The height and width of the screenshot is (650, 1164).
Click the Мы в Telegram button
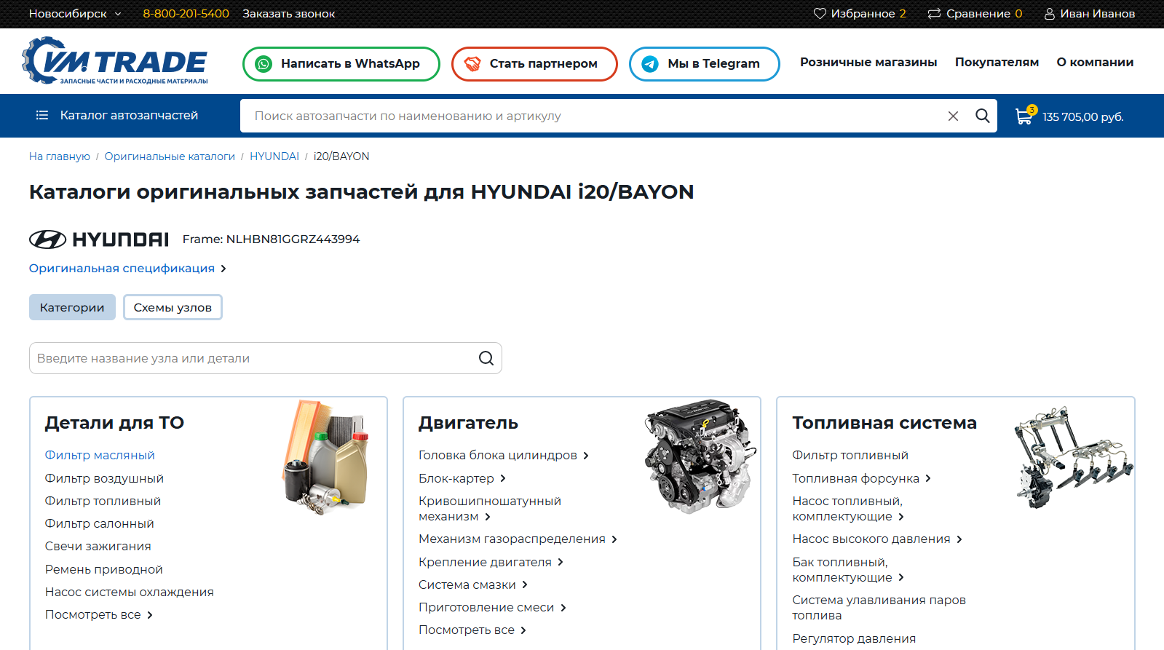click(705, 64)
